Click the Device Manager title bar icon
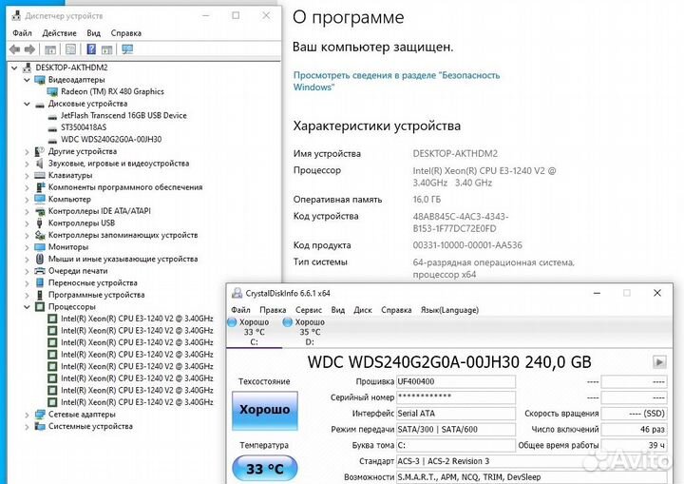 pyautogui.click(x=16, y=16)
